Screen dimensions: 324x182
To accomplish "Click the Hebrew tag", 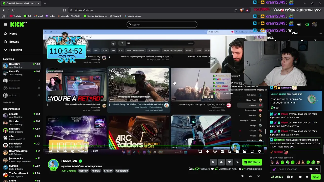I will (83, 171).
